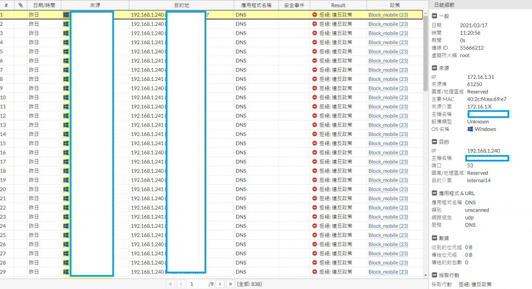Click the Windows OS icon in row 9
Viewport: 532px width, 289px height.
click(x=66, y=88)
